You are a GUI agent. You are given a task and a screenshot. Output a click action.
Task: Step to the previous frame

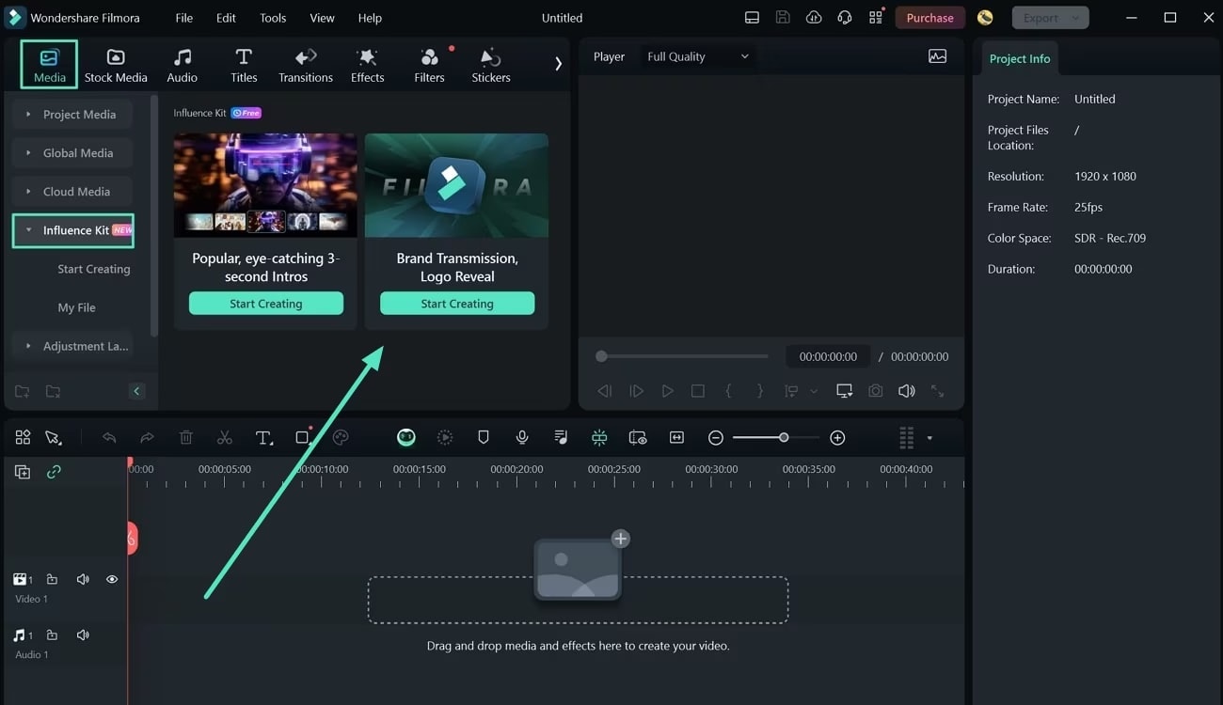click(605, 391)
